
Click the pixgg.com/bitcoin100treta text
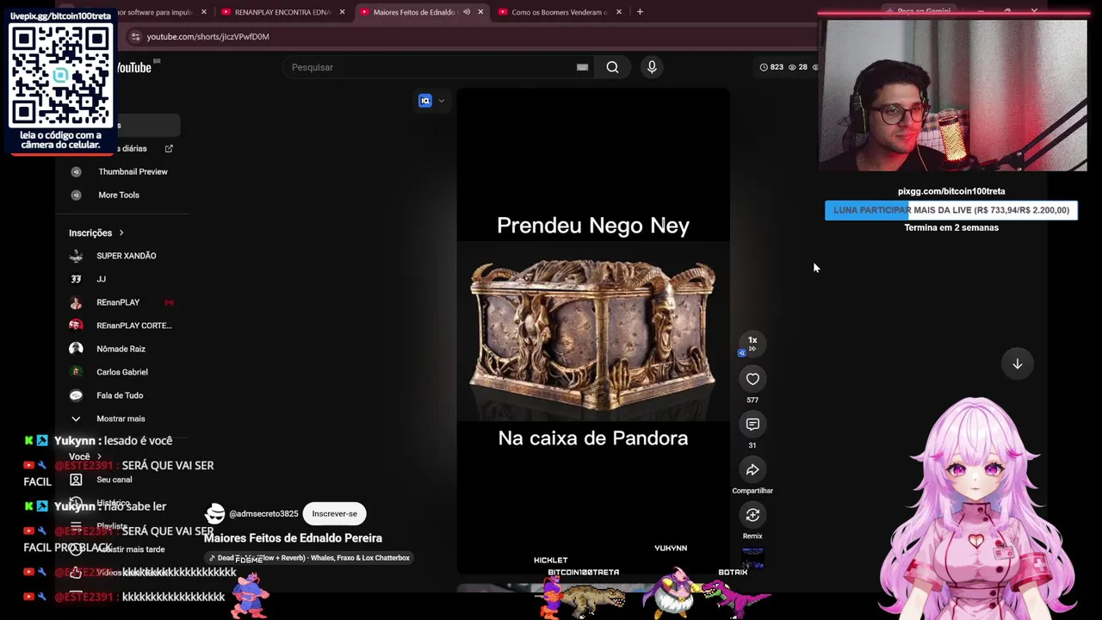click(x=951, y=191)
